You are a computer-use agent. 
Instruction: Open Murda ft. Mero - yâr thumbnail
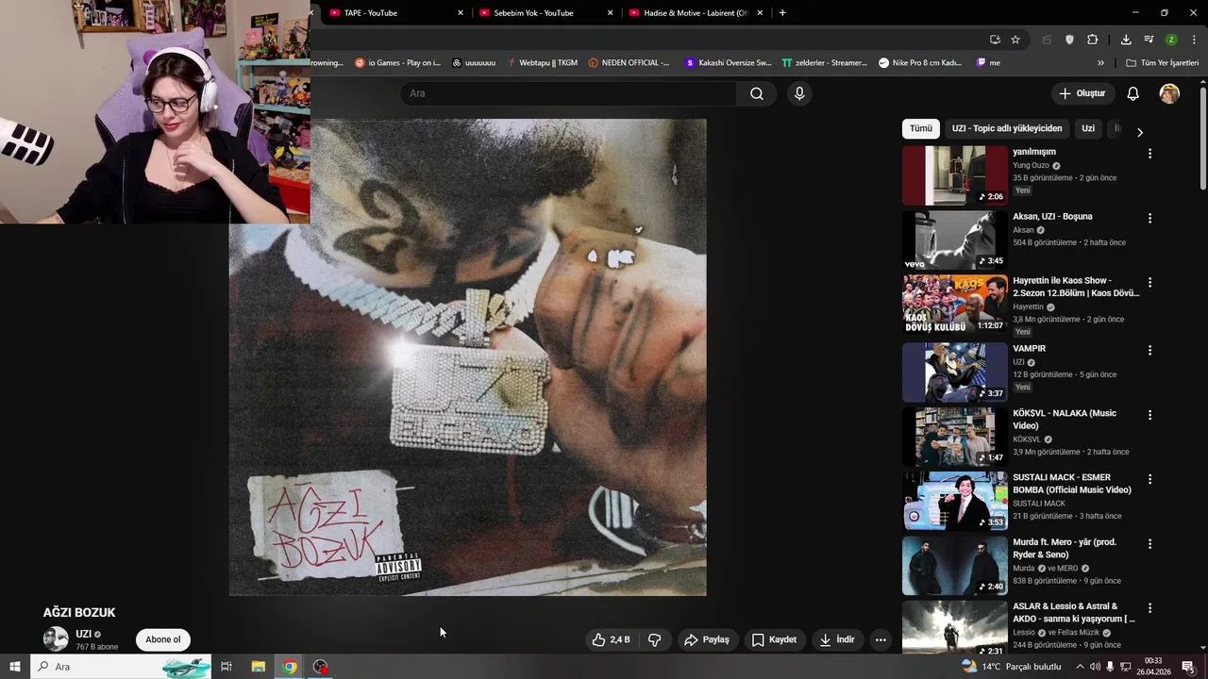tap(955, 566)
